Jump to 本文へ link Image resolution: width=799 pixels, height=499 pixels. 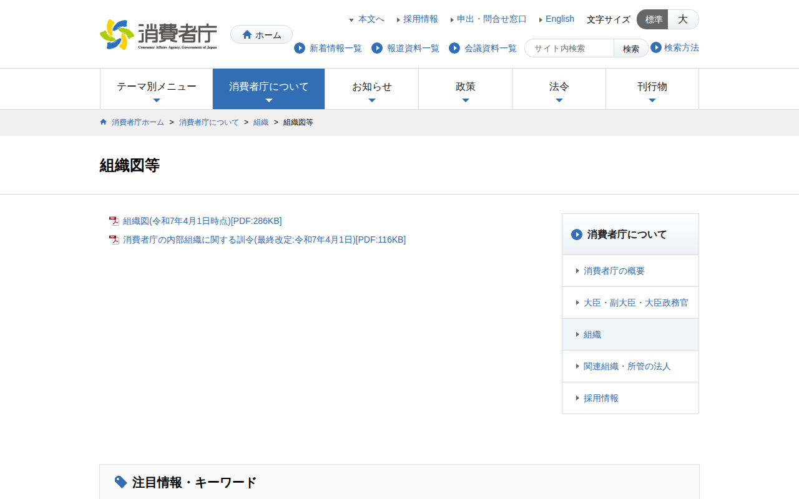click(371, 19)
